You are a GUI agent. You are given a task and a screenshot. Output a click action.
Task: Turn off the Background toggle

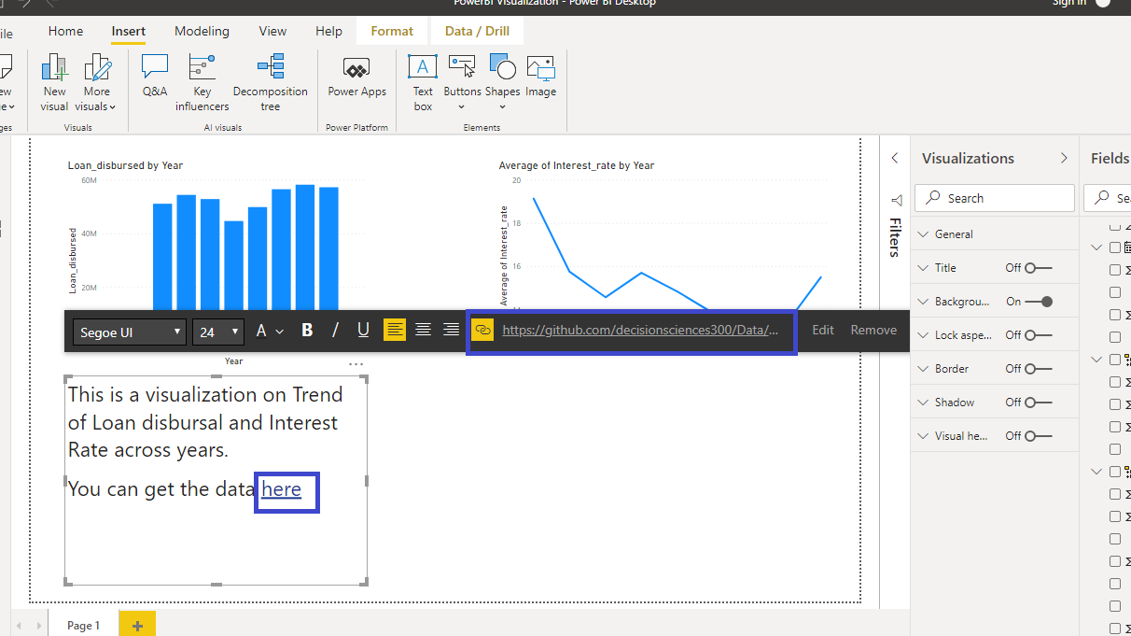(x=1038, y=302)
